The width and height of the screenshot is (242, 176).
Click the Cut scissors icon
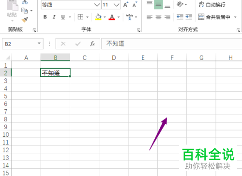[x=25, y=2]
